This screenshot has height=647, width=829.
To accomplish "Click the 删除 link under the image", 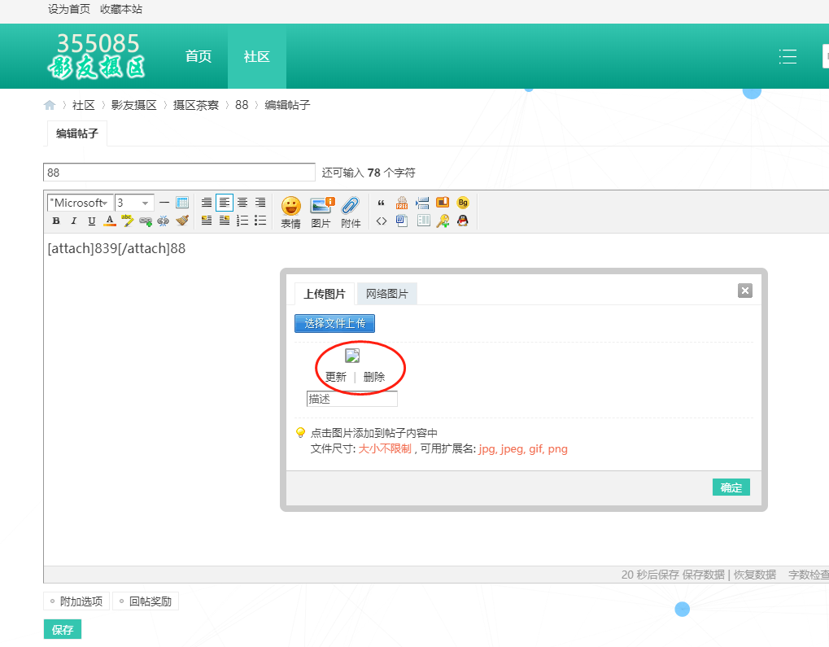I will click(373, 377).
